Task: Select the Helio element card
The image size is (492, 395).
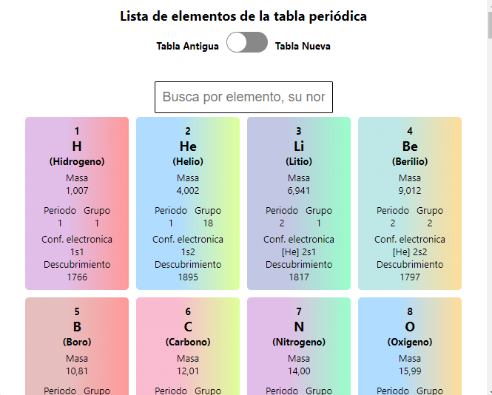Action: coord(188,203)
